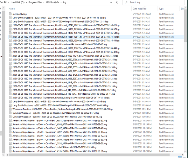This screenshot has width=188, height=158.
Task: Click the refresh icon beside the address bar
Action: tap(117, 3)
